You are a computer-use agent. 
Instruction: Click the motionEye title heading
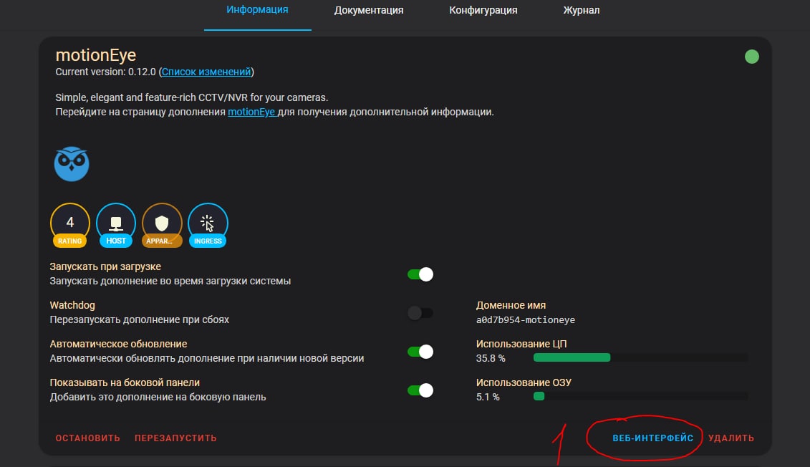point(95,54)
